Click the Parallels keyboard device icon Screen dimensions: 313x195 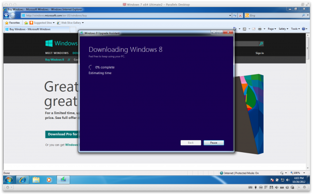(x=250, y=187)
